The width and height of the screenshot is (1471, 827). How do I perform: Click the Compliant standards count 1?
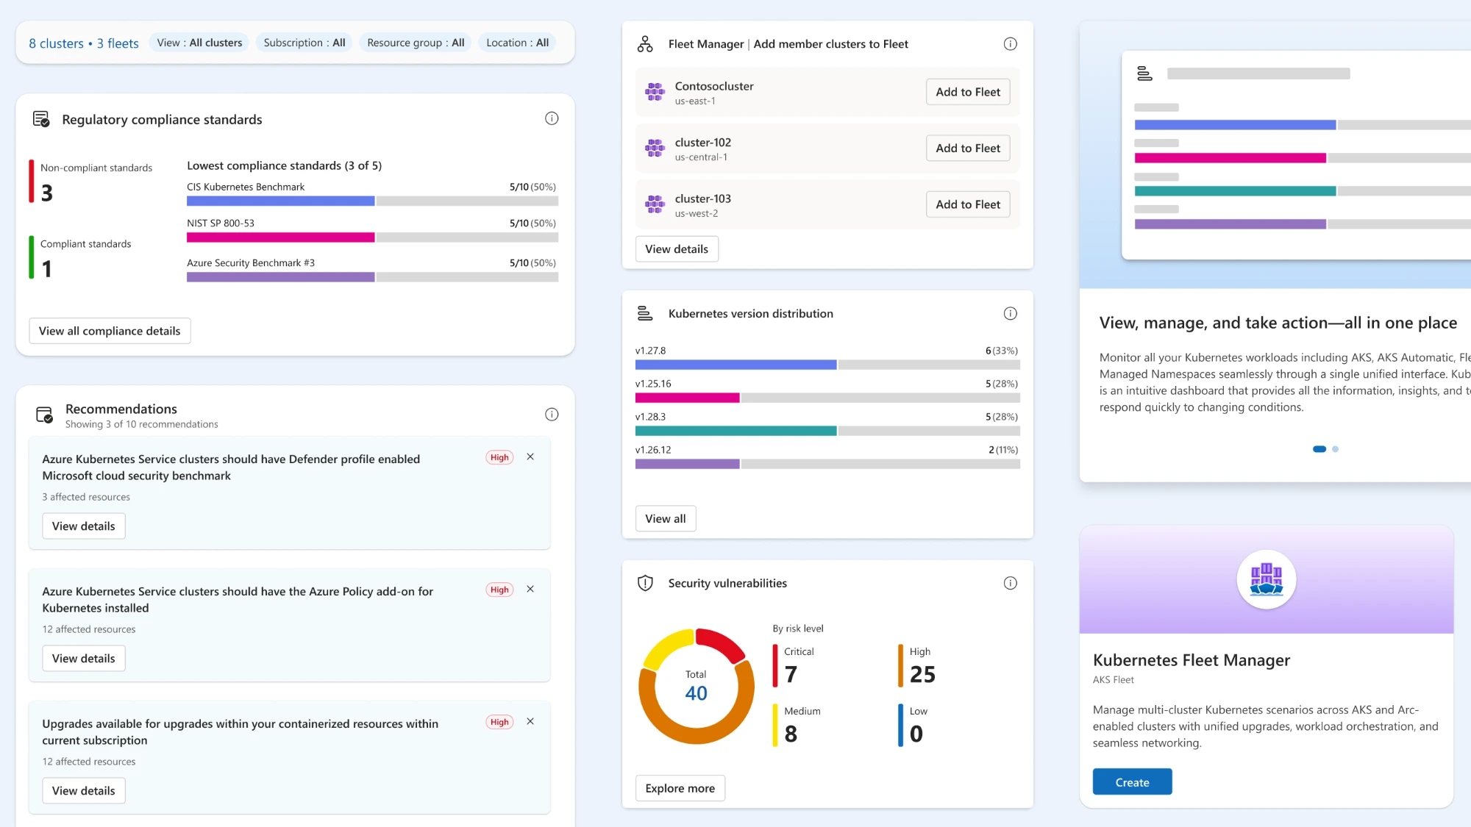pyautogui.click(x=47, y=269)
